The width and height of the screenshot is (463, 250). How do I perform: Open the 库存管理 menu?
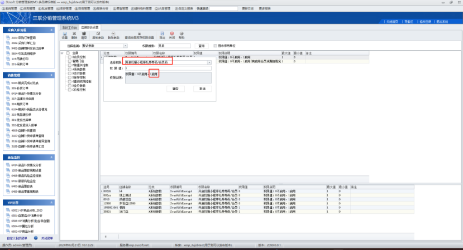tap(64, 8)
